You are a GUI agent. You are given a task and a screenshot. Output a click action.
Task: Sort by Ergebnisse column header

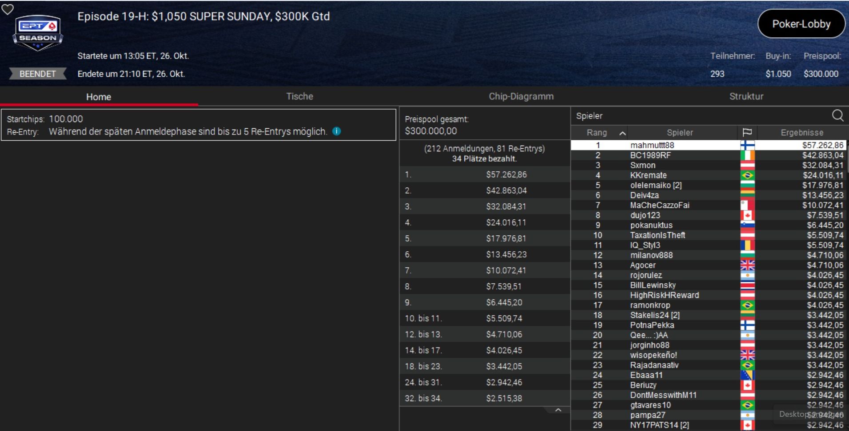pyautogui.click(x=802, y=132)
